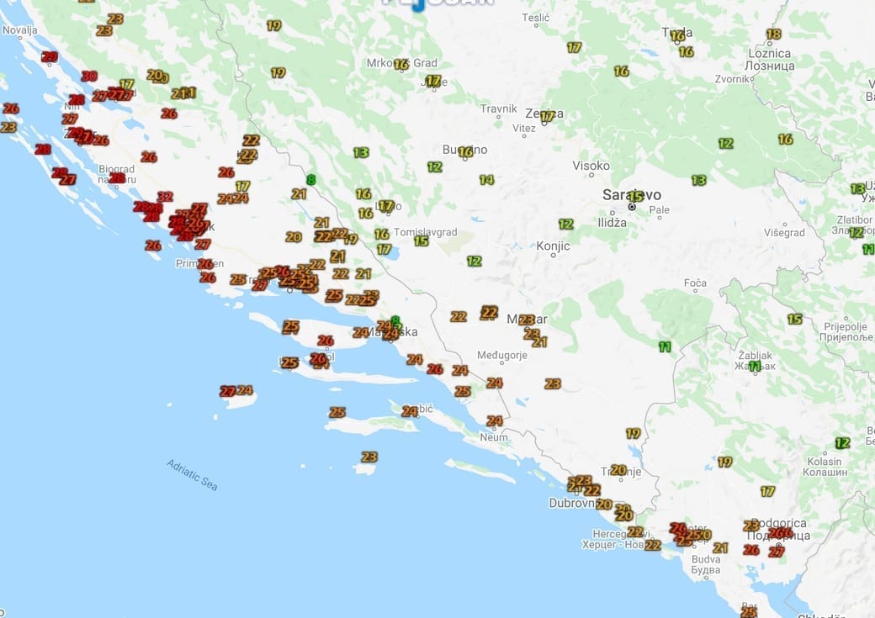Select the 17 marker near Teslić
The image size is (875, 618).
tap(574, 48)
